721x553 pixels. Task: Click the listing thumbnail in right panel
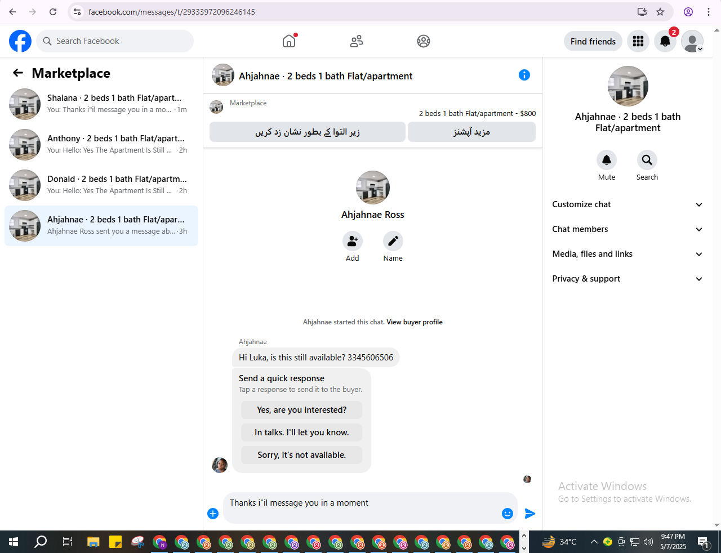[x=628, y=86]
